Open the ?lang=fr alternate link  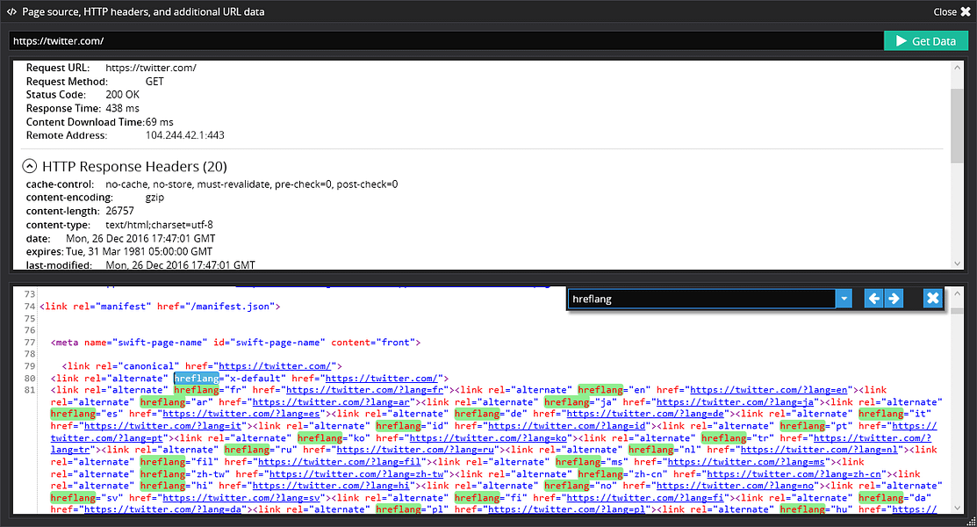tap(364, 390)
